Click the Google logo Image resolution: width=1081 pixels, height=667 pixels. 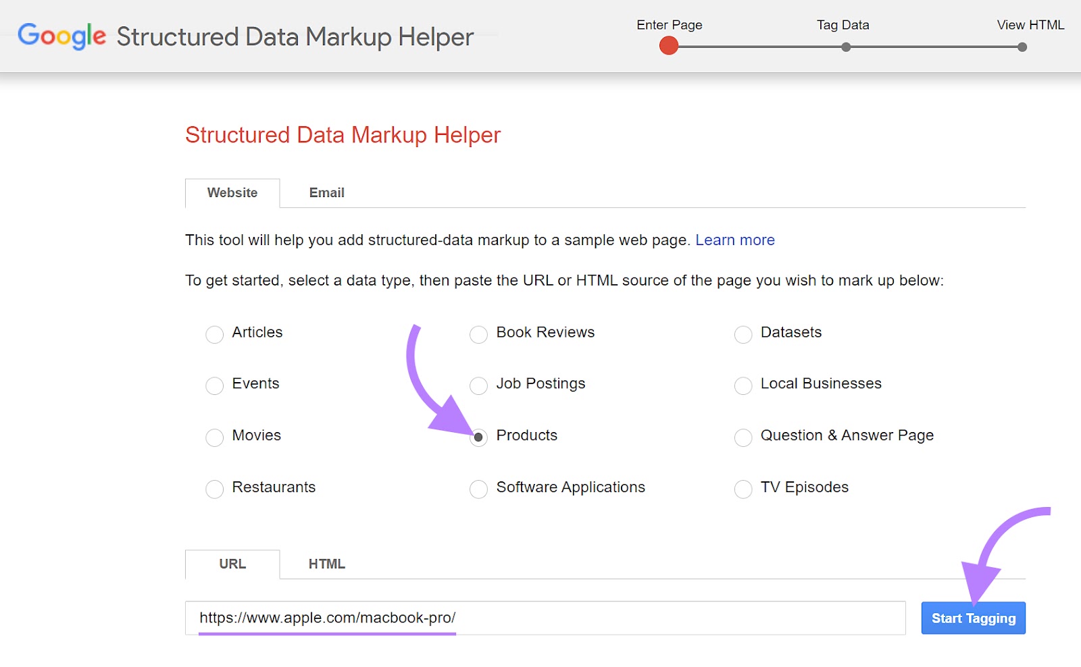pyautogui.click(x=61, y=36)
